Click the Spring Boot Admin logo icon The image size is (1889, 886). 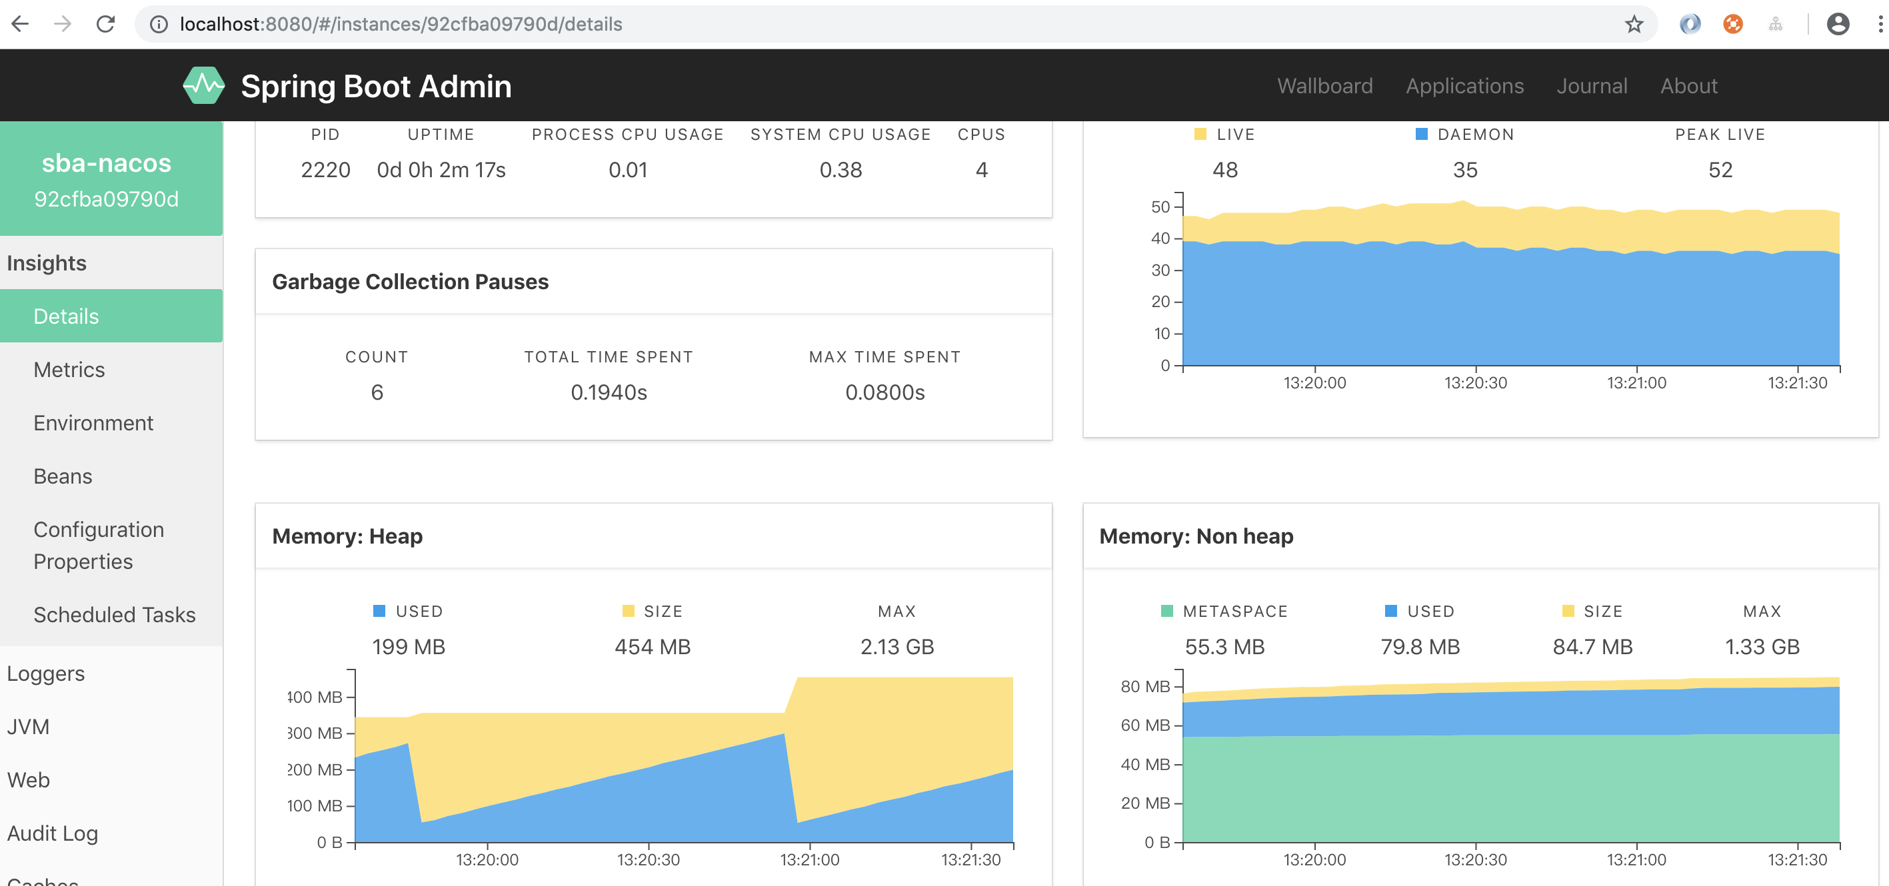point(203,86)
